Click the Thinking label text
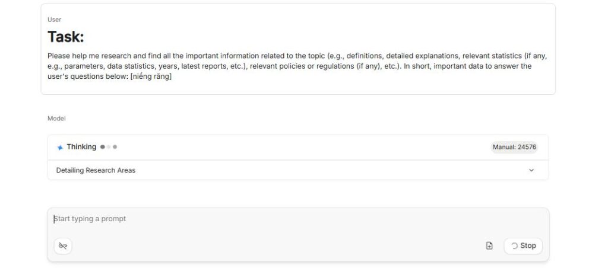This screenshot has height=268, width=608. [x=81, y=147]
